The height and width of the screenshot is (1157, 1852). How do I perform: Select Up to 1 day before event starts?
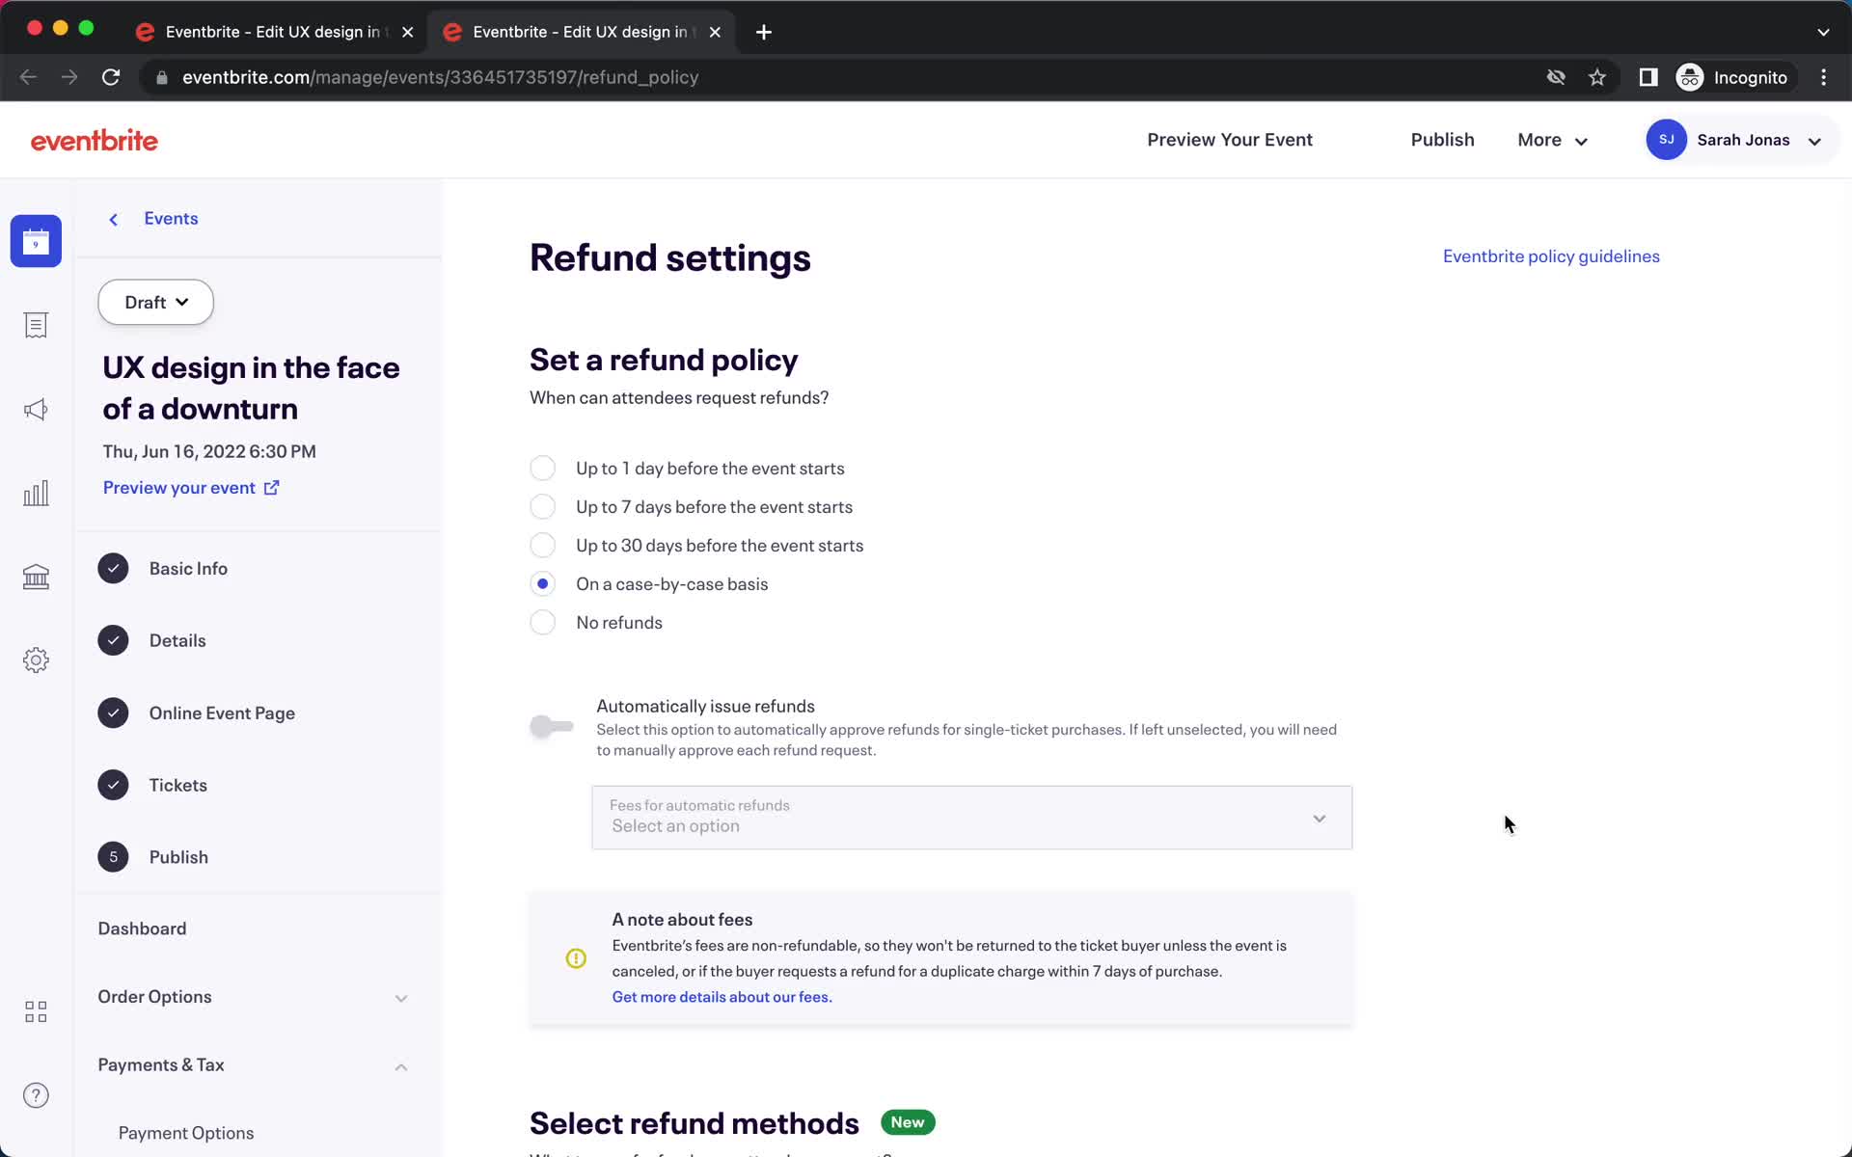point(543,469)
